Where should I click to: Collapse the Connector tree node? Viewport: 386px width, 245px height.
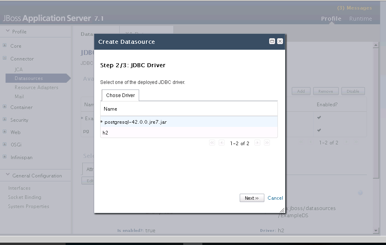pyautogui.click(x=5, y=58)
